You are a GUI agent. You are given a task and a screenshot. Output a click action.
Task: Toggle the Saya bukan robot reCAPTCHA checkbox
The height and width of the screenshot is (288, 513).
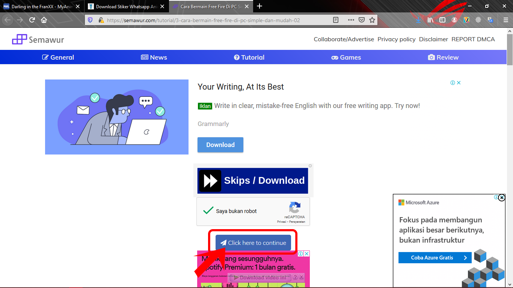click(208, 211)
